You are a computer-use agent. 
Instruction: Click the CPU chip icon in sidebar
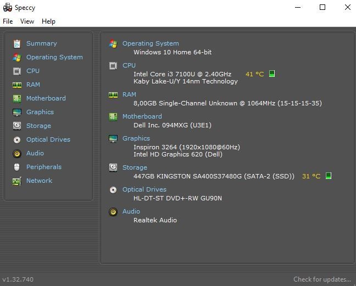[x=16, y=71]
